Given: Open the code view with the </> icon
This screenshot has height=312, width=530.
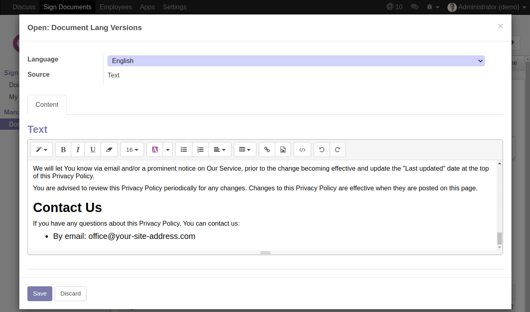Looking at the screenshot, I should click(x=302, y=149).
